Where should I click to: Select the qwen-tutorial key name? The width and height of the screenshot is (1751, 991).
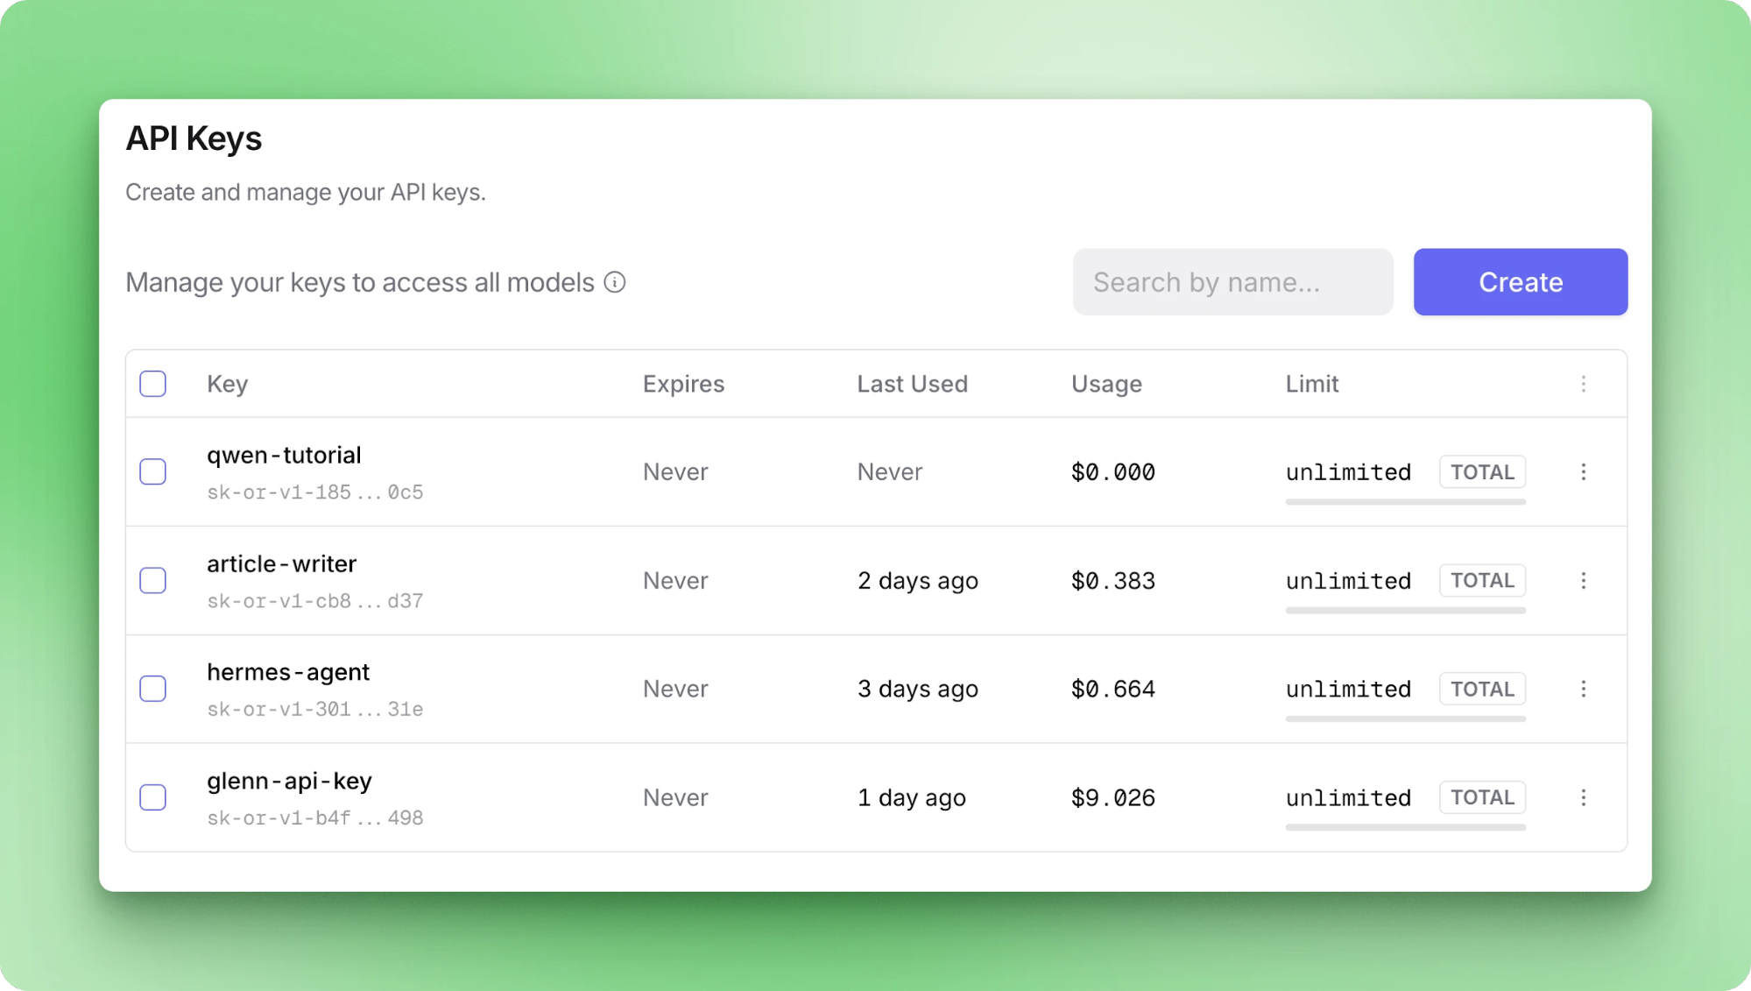[284, 456]
